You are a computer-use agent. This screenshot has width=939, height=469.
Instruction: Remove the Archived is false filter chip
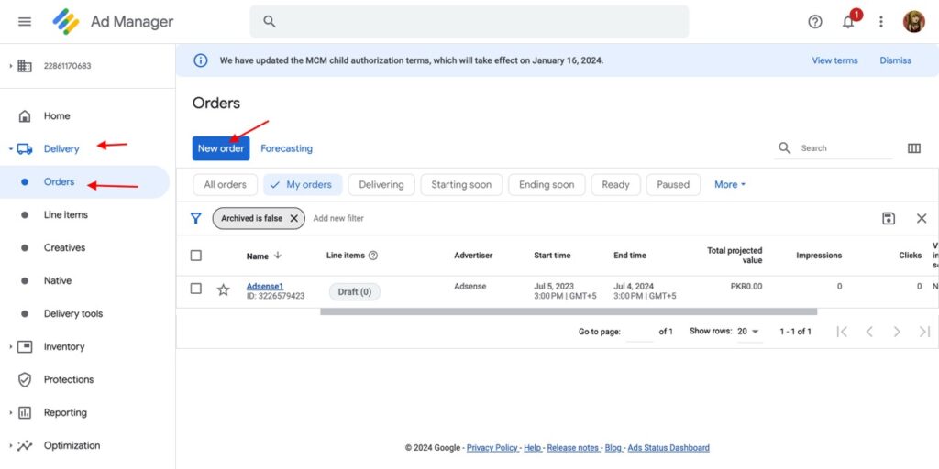coord(294,218)
